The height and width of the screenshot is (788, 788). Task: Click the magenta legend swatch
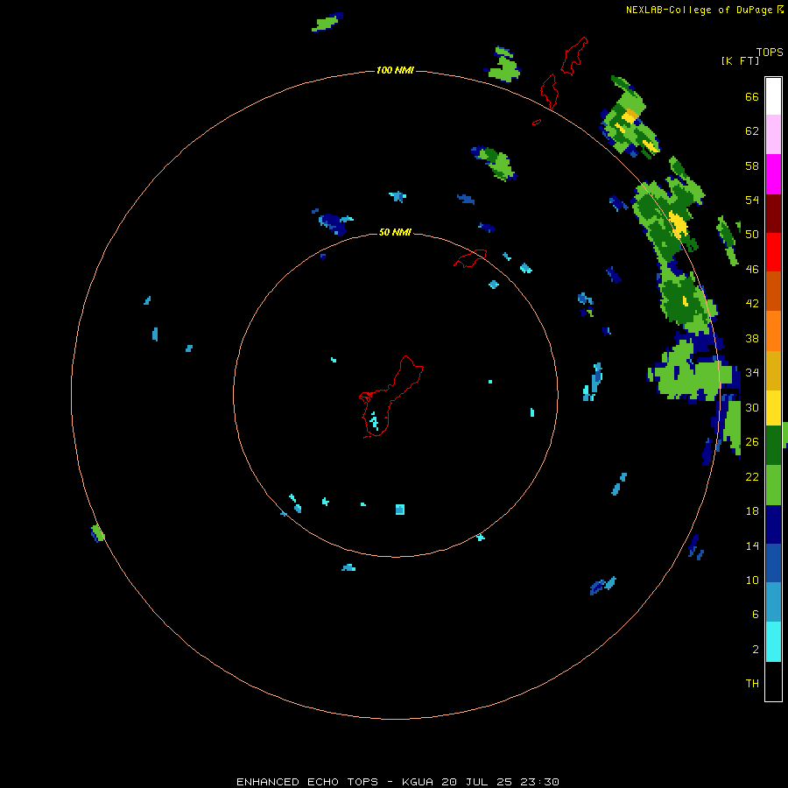point(773,174)
